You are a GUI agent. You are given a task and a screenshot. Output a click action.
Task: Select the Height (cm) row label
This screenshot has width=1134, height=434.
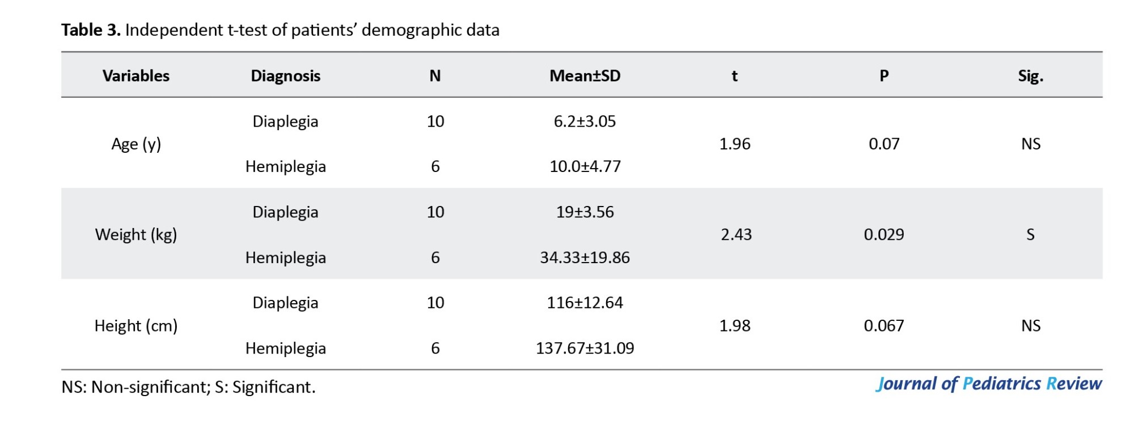[x=136, y=326]
